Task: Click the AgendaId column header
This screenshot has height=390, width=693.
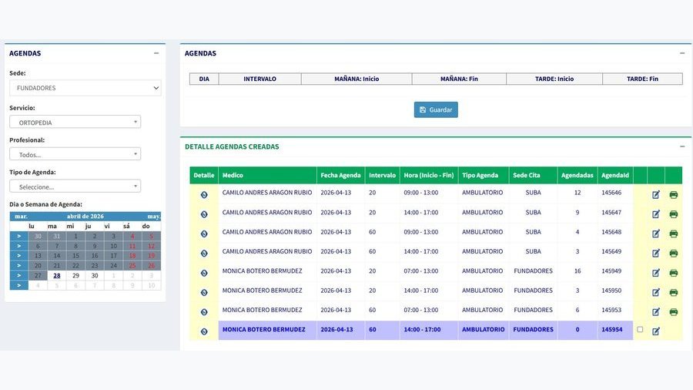Action: pyautogui.click(x=615, y=175)
